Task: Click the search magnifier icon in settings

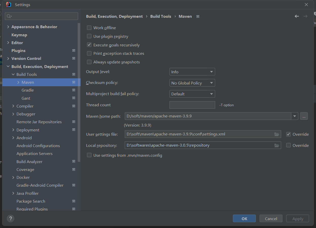Action: 9,16
